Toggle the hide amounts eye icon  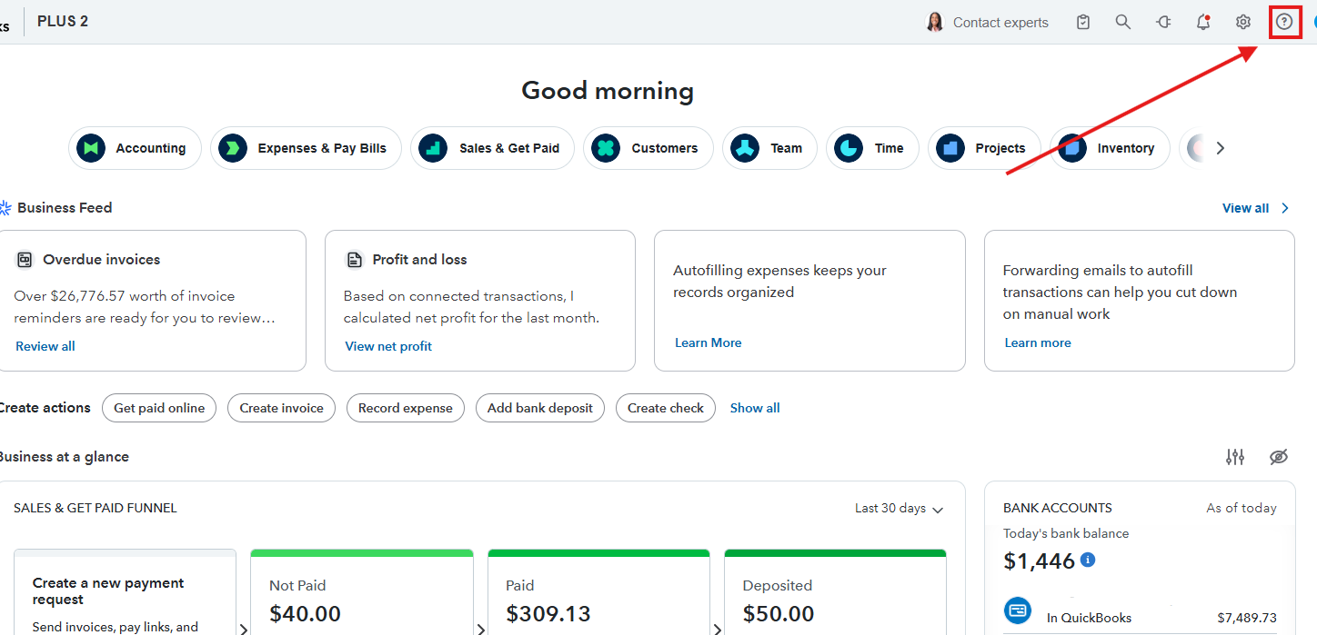(1279, 457)
